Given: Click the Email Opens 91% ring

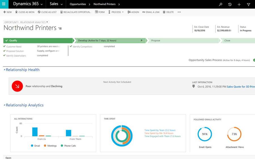Looking at the screenshot, I should tap(205, 134).
